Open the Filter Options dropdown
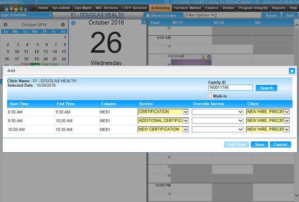The image size is (299, 202). pos(200,15)
